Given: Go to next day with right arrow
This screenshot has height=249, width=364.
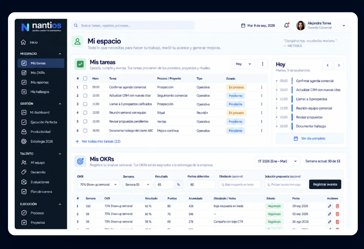Looking at the screenshot, I should (339, 65).
